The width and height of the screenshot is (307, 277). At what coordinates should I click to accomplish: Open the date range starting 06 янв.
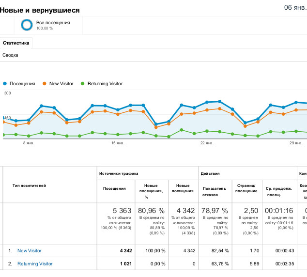(x=295, y=8)
